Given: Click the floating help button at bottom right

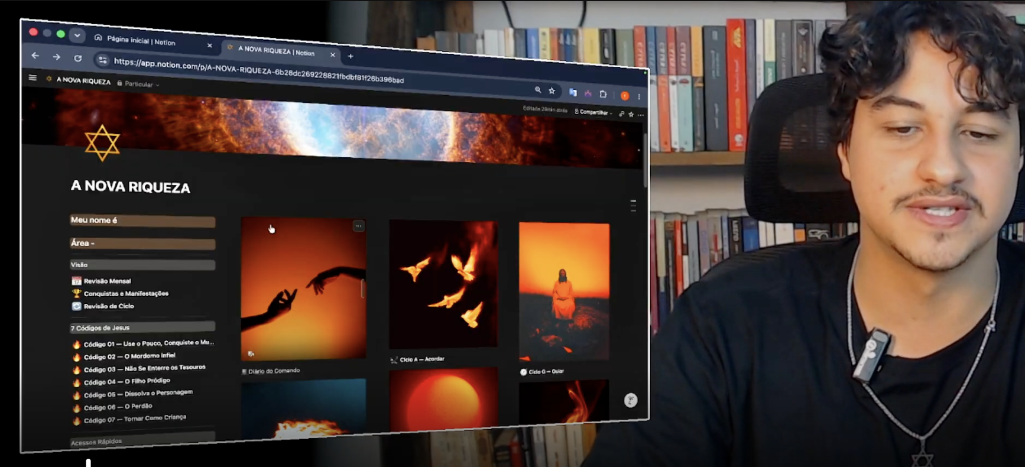Looking at the screenshot, I should [x=631, y=400].
